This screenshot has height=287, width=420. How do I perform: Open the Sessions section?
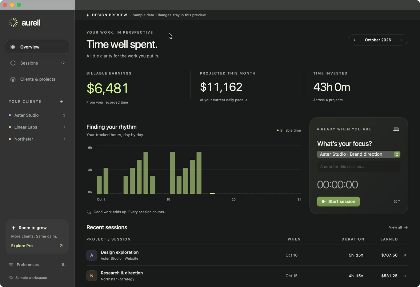pos(37,63)
